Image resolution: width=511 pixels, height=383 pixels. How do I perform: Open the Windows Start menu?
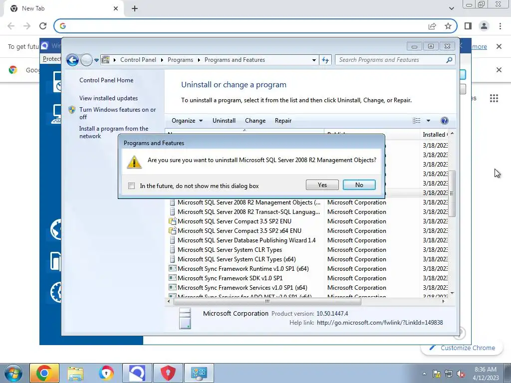[x=13, y=373]
